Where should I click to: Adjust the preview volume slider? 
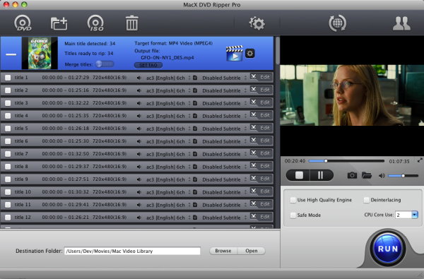point(404,176)
